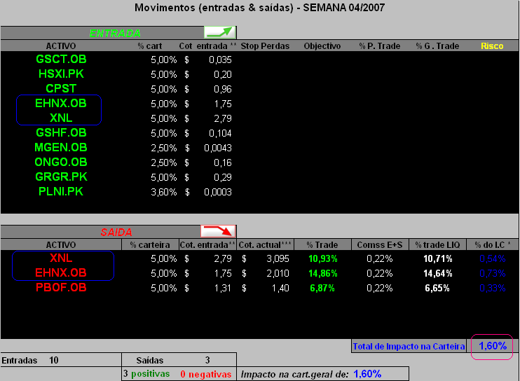Select the PBOF.OB exit ticker
Viewport: 520px width, 381px height.
(61, 288)
